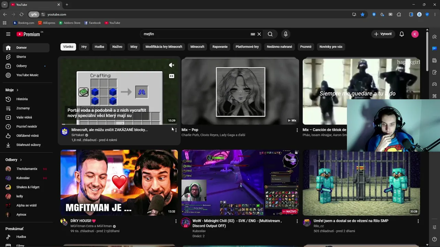Open the notifications bell
The image size is (440, 247).
pos(401,34)
